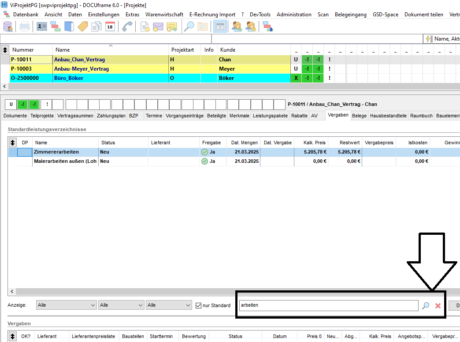Viewport: 460px width, 342px height.
Task: Click Freigabe Ja checkmark for Zimmererarbeiten
Action: tap(205, 152)
